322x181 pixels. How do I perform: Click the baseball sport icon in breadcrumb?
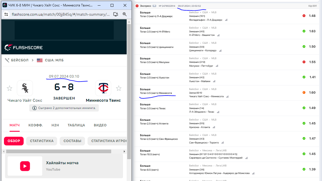click(x=7, y=60)
